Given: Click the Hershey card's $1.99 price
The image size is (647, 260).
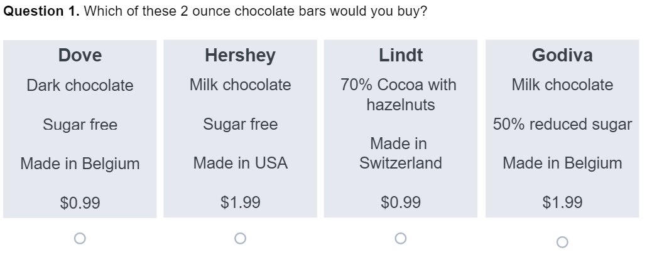Looking at the screenshot, I should pyautogui.click(x=240, y=202).
